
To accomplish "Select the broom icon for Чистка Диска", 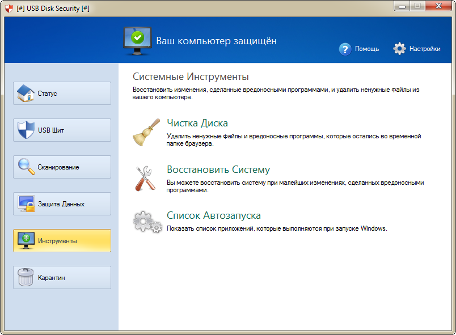I will tap(146, 133).
